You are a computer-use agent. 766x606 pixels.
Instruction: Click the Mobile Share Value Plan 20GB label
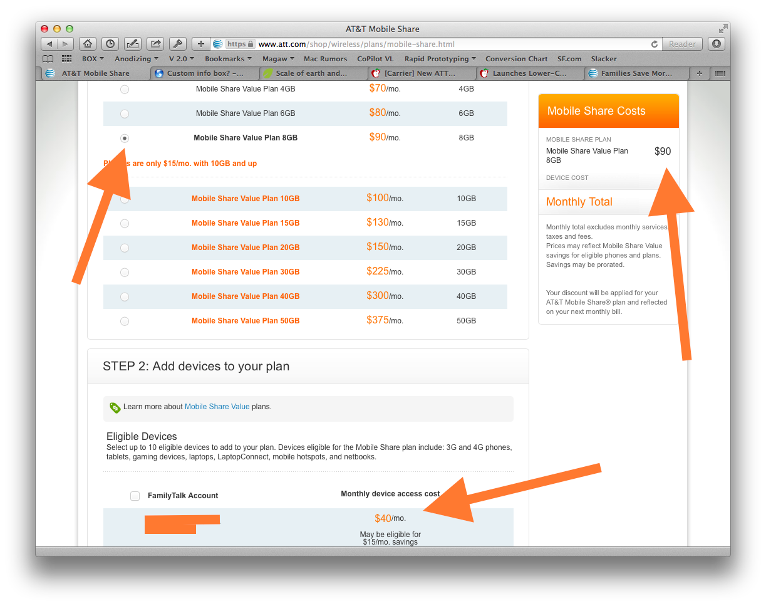[246, 248]
